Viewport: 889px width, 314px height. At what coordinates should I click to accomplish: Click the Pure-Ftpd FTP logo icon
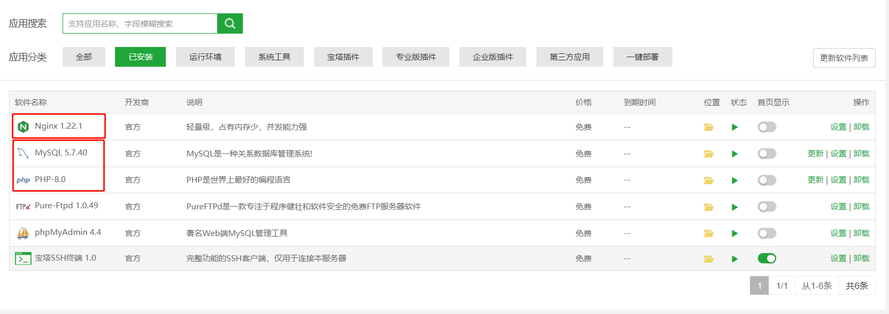click(x=23, y=206)
